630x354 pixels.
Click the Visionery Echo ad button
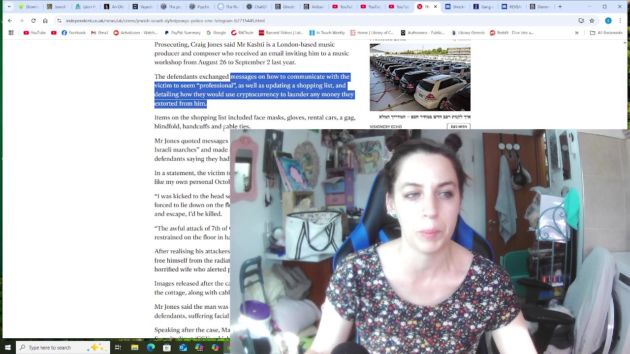(x=459, y=126)
